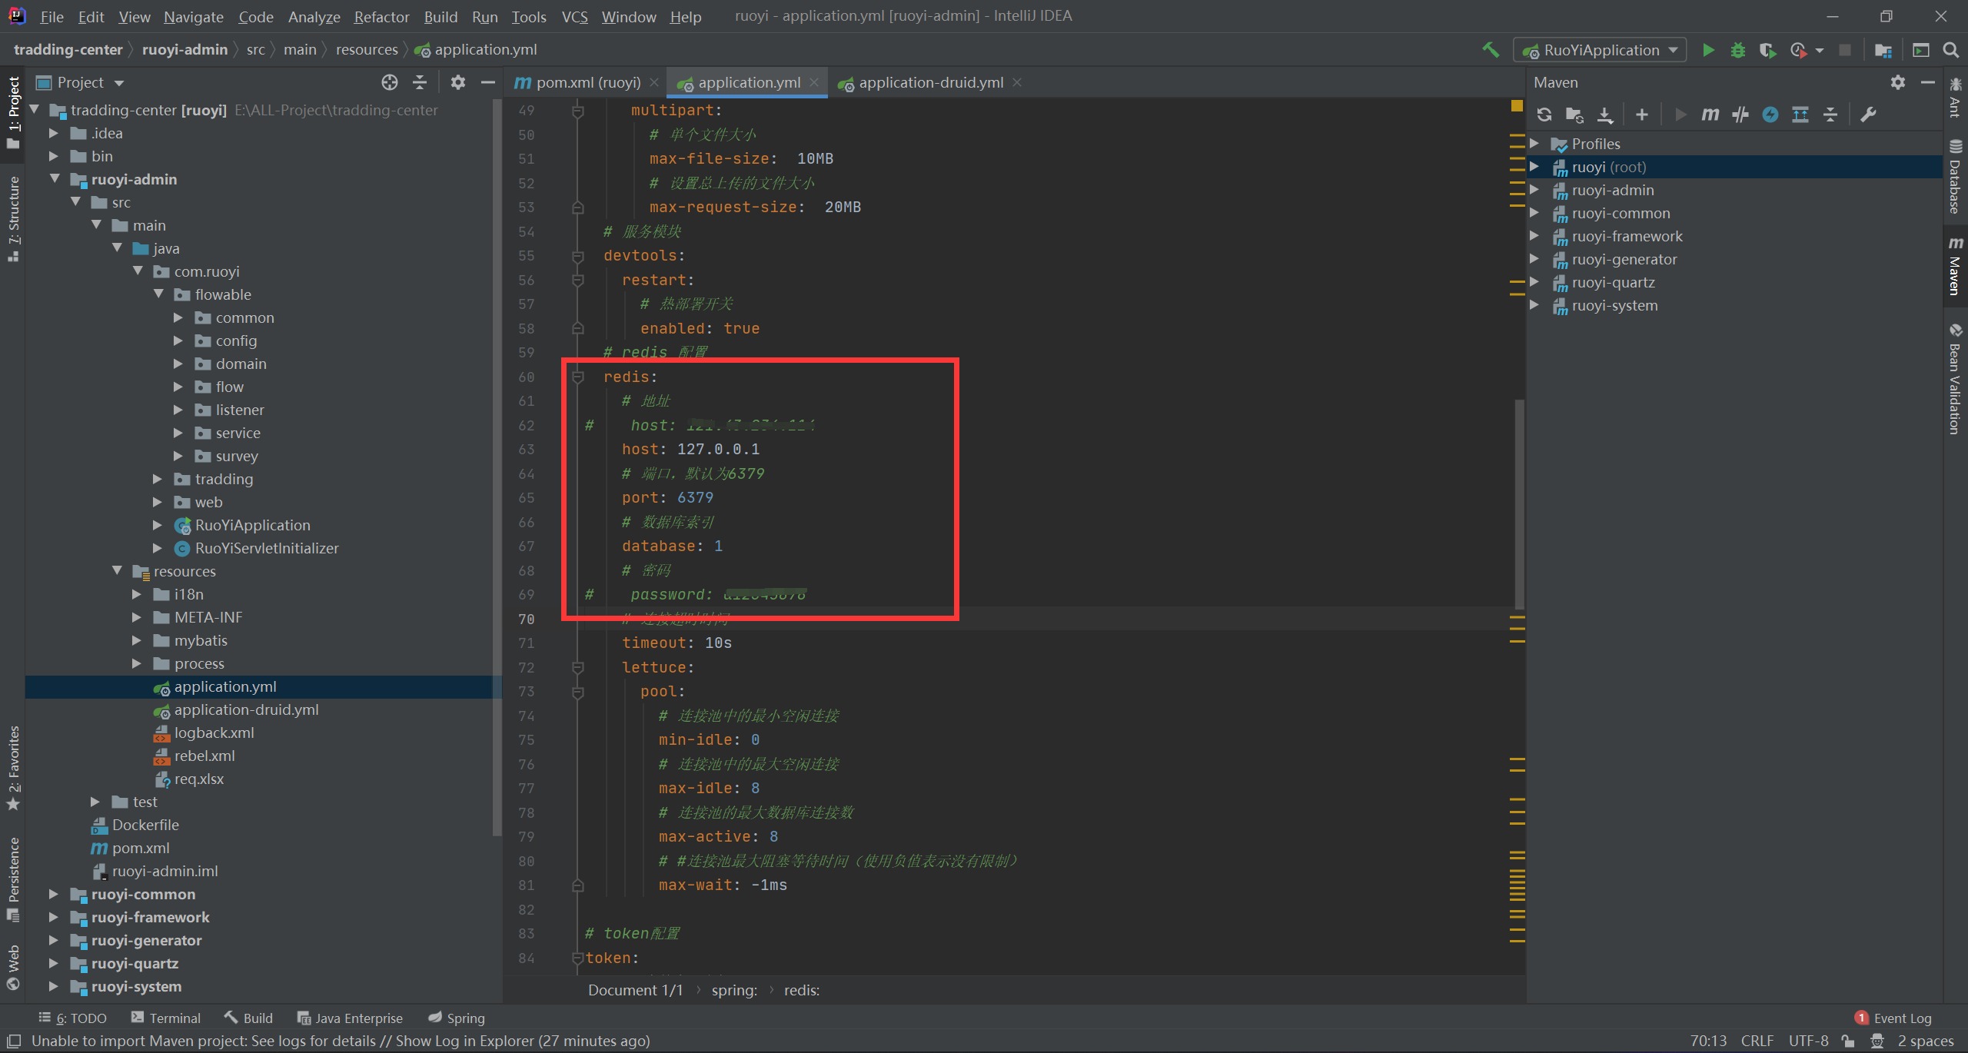Open the Refactor menu

pyautogui.click(x=381, y=16)
